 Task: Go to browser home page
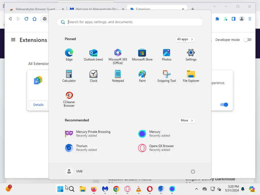tap(35, 19)
